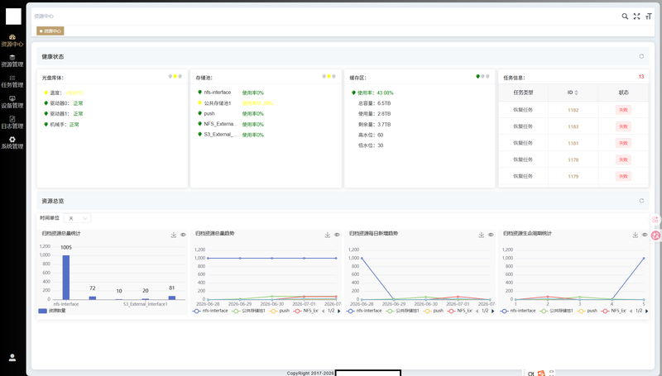Click the yellow status dot in 存储池 header
The image size is (662, 376).
coord(329,76)
